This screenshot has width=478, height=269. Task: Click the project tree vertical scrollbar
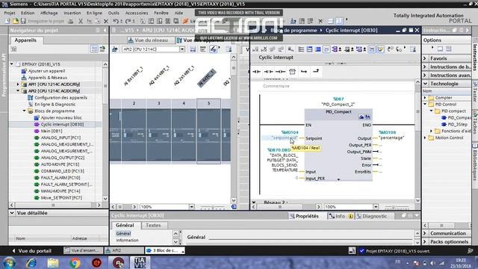(x=105, y=132)
